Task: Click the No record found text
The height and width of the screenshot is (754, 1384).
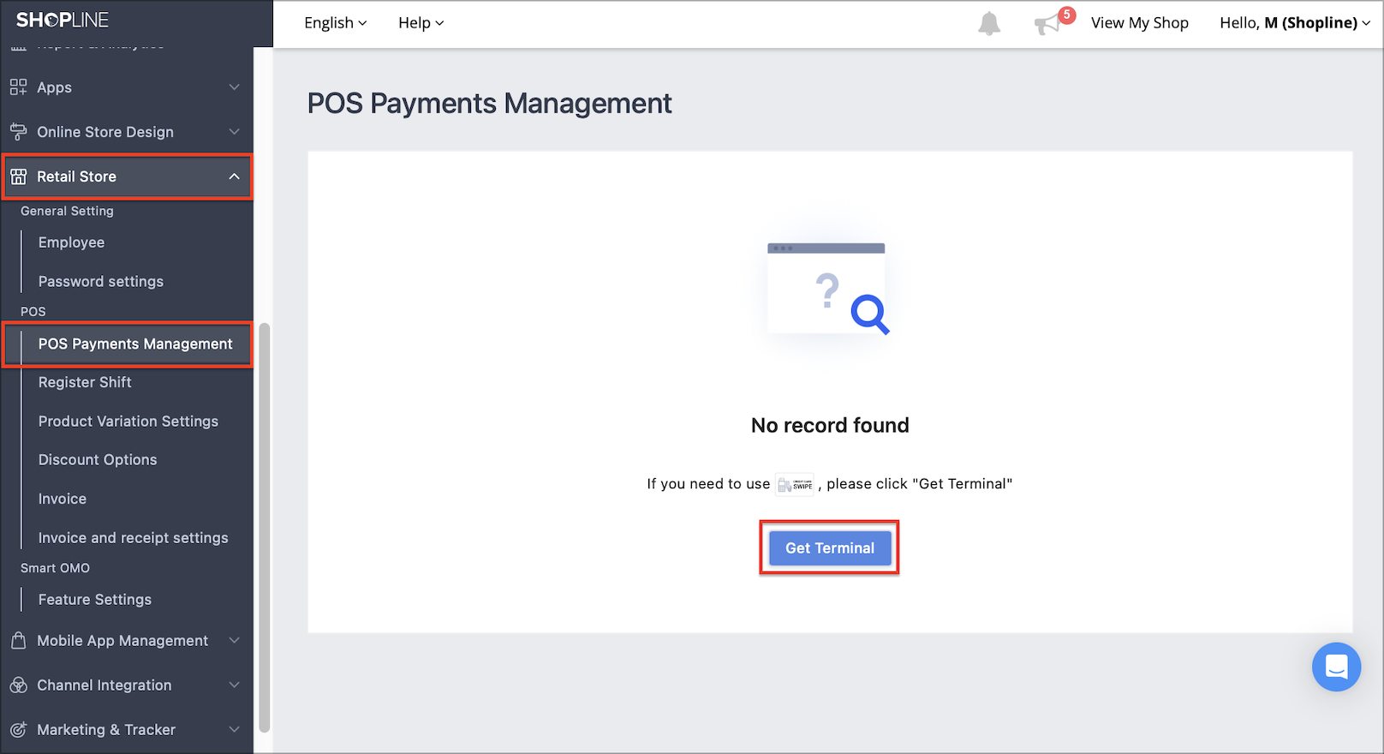Action: (x=830, y=425)
